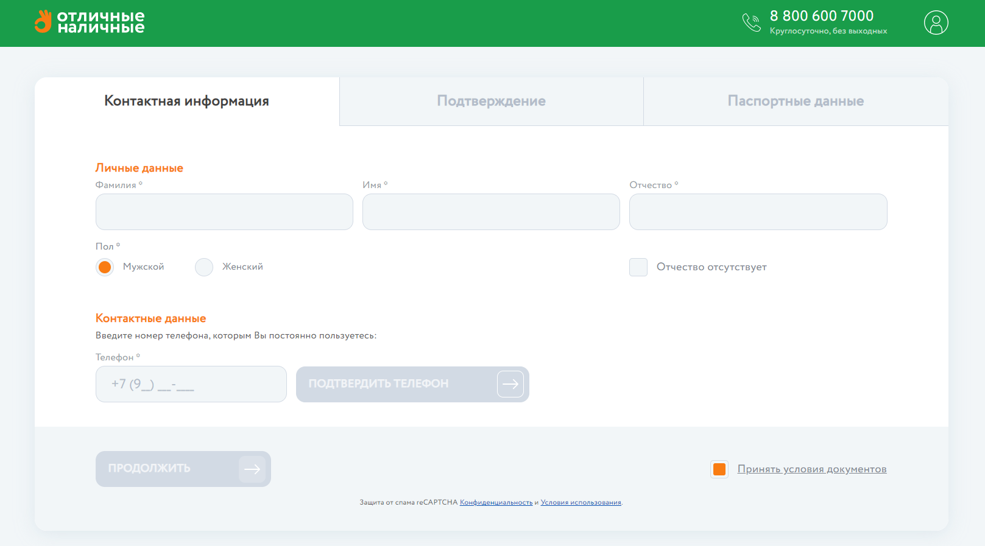Click the Контактные данные heading
Screen dimensions: 985x546
(151, 318)
